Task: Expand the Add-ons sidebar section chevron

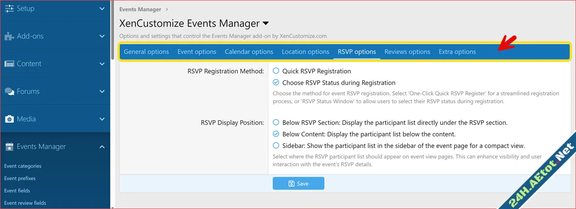Action: pos(102,36)
